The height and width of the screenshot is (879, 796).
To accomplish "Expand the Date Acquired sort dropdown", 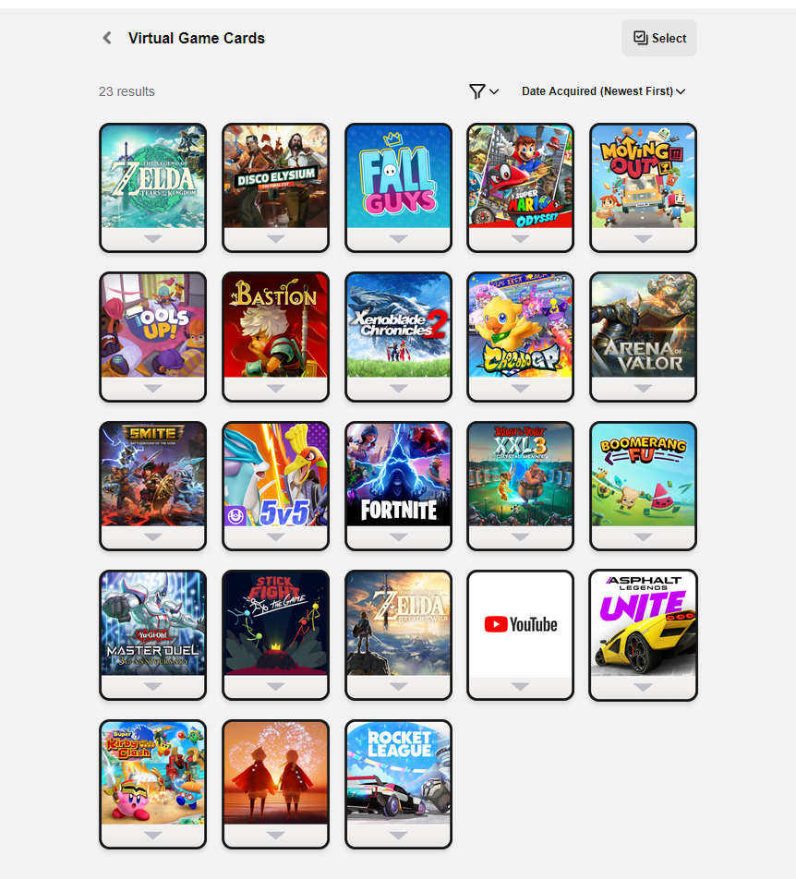I will click(x=603, y=91).
